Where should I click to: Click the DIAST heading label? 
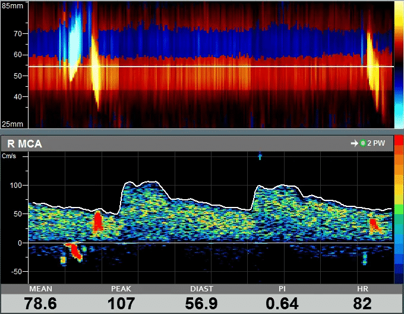201,289
